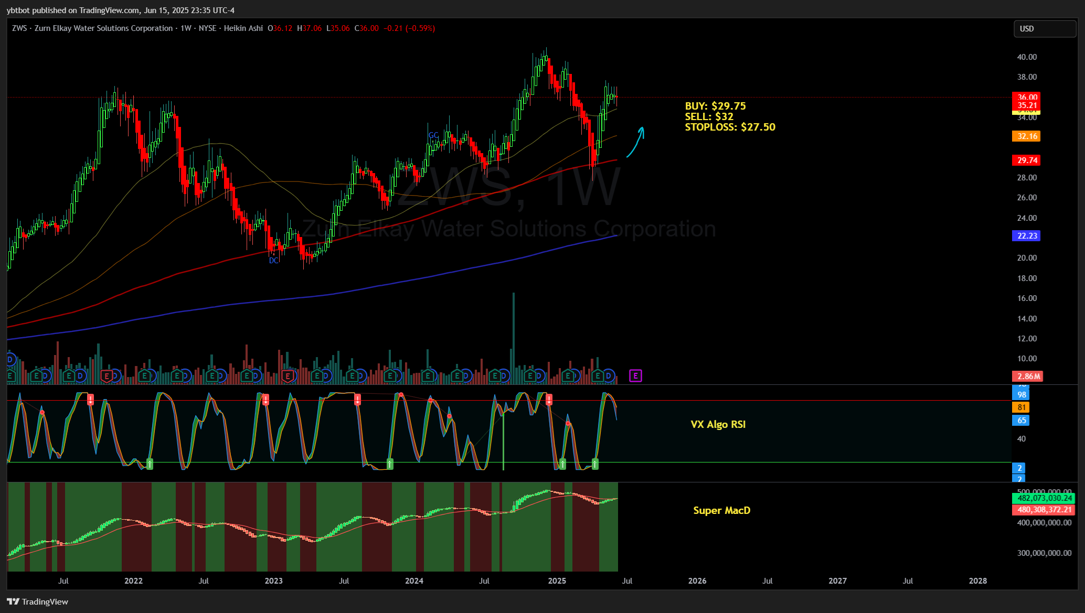Click the 2022 label on the time axis

133,581
